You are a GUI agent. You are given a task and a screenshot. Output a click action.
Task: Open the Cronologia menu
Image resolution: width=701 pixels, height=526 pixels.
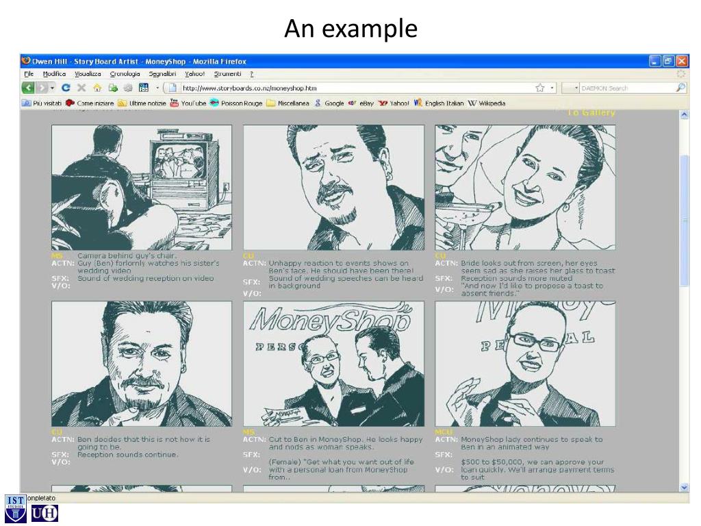click(x=125, y=74)
